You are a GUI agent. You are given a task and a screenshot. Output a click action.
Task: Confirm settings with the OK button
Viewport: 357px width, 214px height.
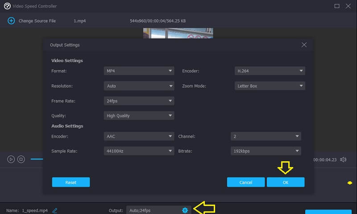285,182
